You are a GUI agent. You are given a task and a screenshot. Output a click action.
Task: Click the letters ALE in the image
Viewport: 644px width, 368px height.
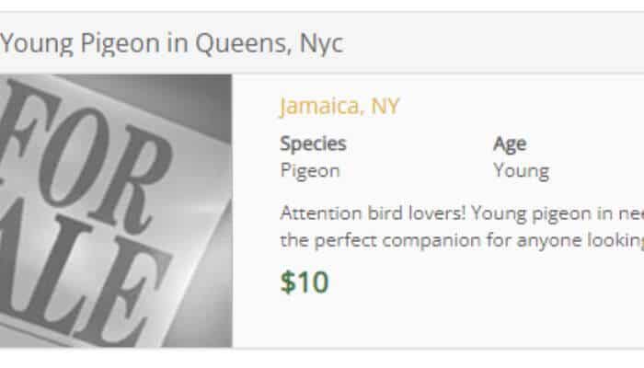click(x=82, y=280)
